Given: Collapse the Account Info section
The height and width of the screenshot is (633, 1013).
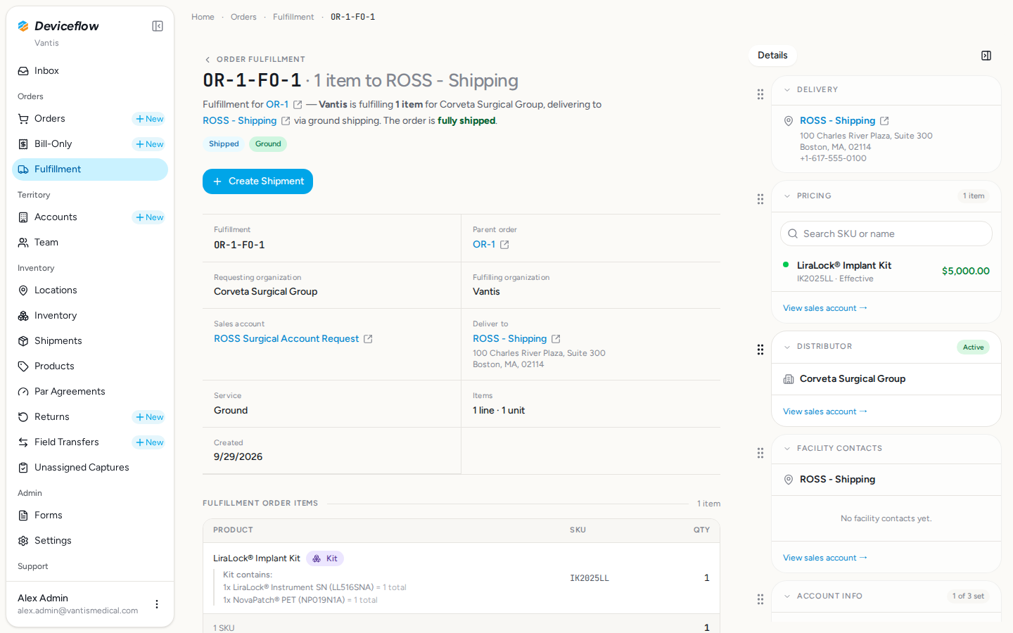Looking at the screenshot, I should [x=787, y=596].
